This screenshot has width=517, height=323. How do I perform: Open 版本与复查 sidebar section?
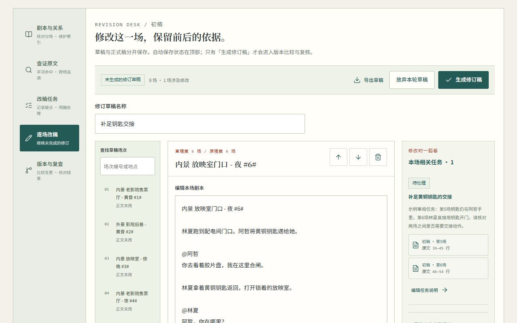(x=49, y=170)
